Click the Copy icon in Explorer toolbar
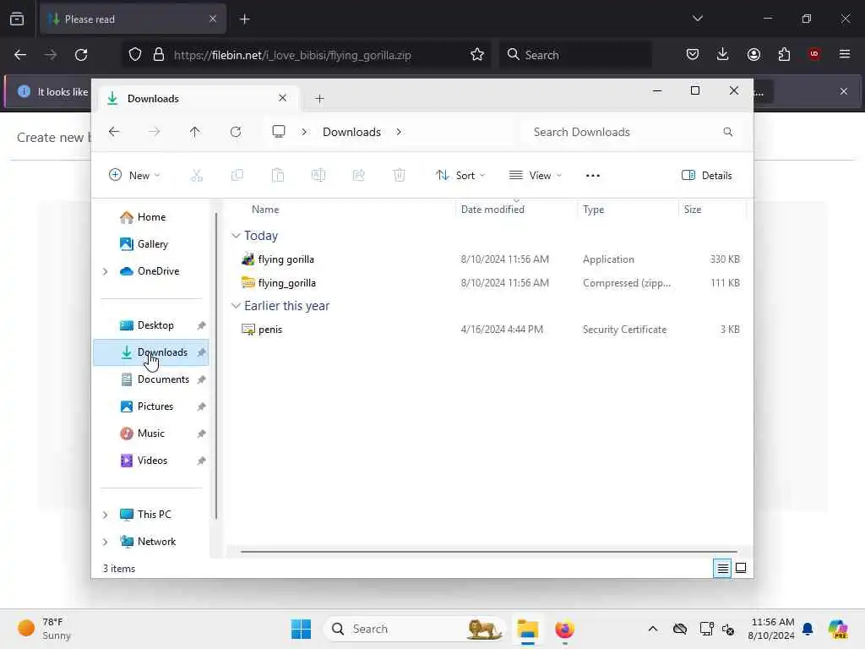The width and height of the screenshot is (865, 649). [237, 176]
